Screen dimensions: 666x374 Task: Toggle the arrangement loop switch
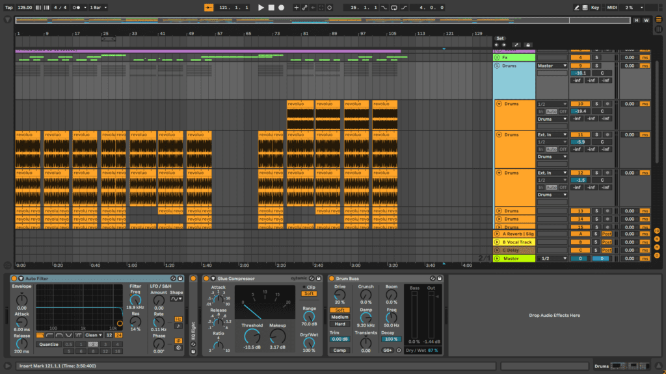click(x=393, y=8)
